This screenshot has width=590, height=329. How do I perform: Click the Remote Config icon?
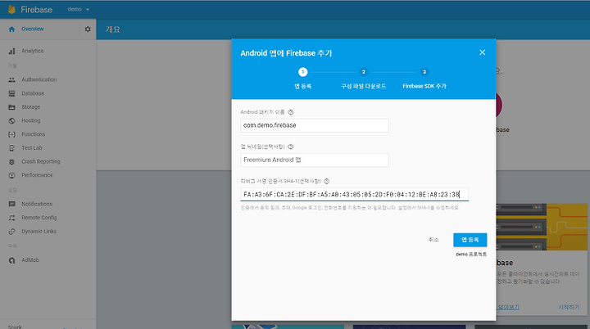[x=11, y=218]
